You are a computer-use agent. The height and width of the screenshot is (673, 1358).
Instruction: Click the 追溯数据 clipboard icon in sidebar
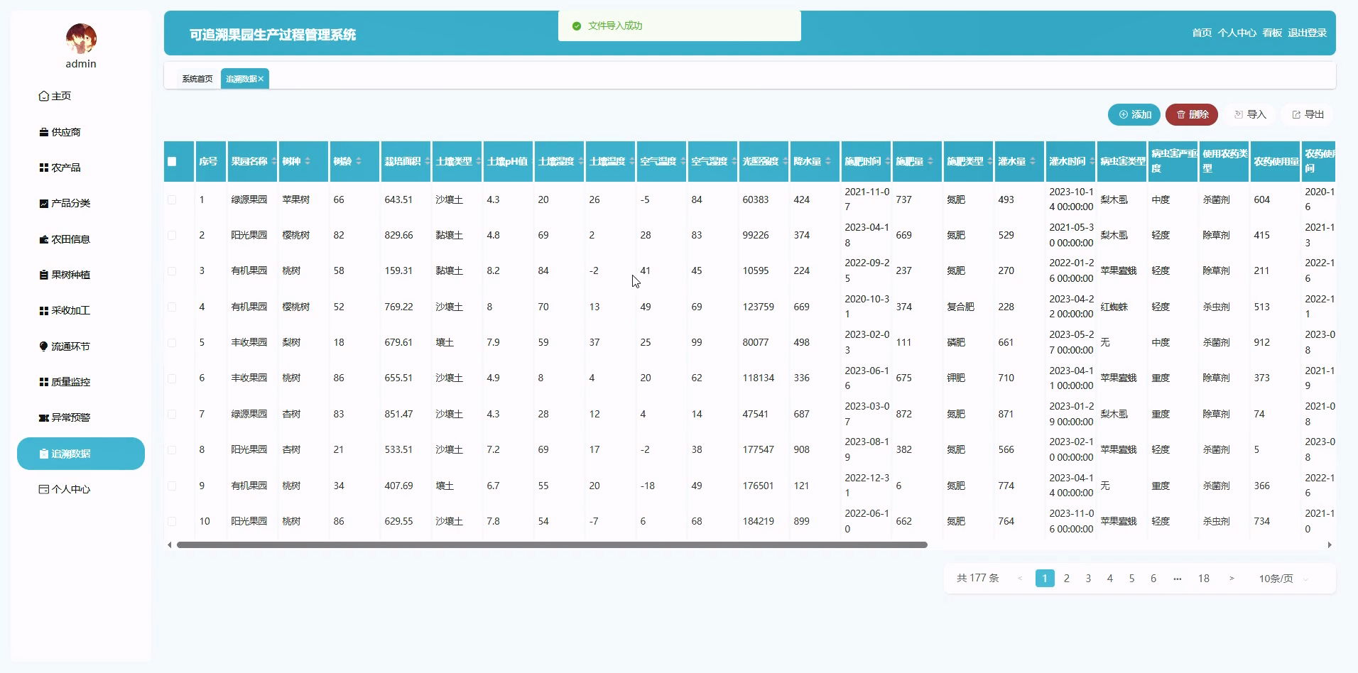pyautogui.click(x=44, y=454)
